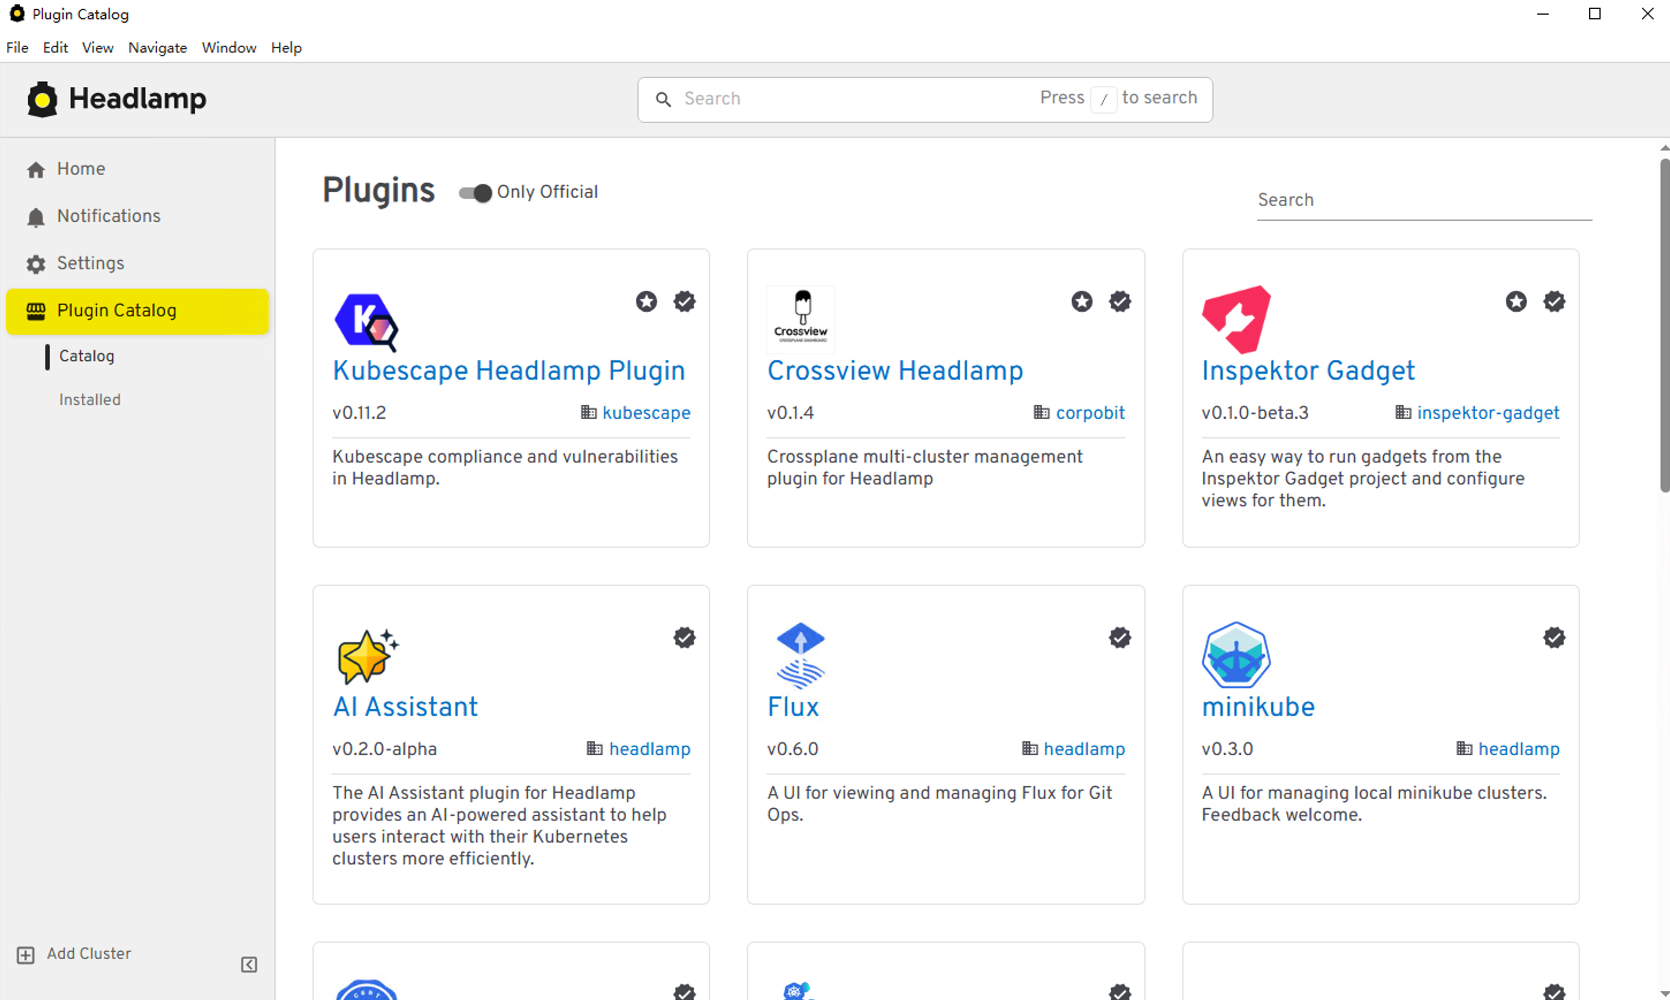
Task: Open the Navigate menu
Action: (158, 48)
